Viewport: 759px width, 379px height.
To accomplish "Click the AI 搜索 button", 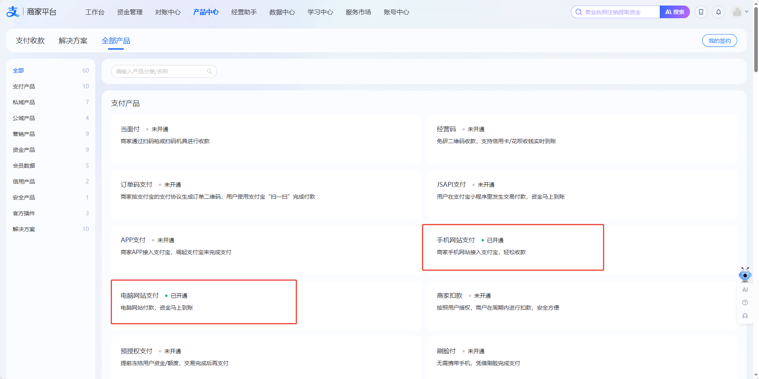I will tap(675, 12).
